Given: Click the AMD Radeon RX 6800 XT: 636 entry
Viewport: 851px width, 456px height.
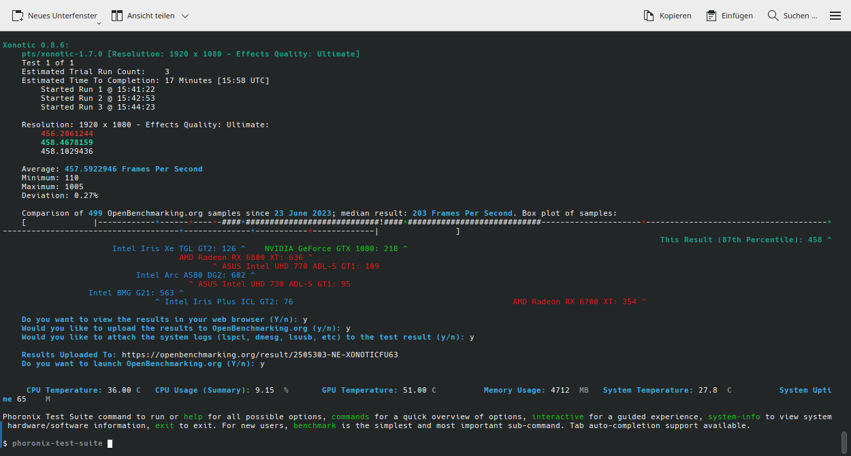Looking at the screenshot, I should click(246, 257).
